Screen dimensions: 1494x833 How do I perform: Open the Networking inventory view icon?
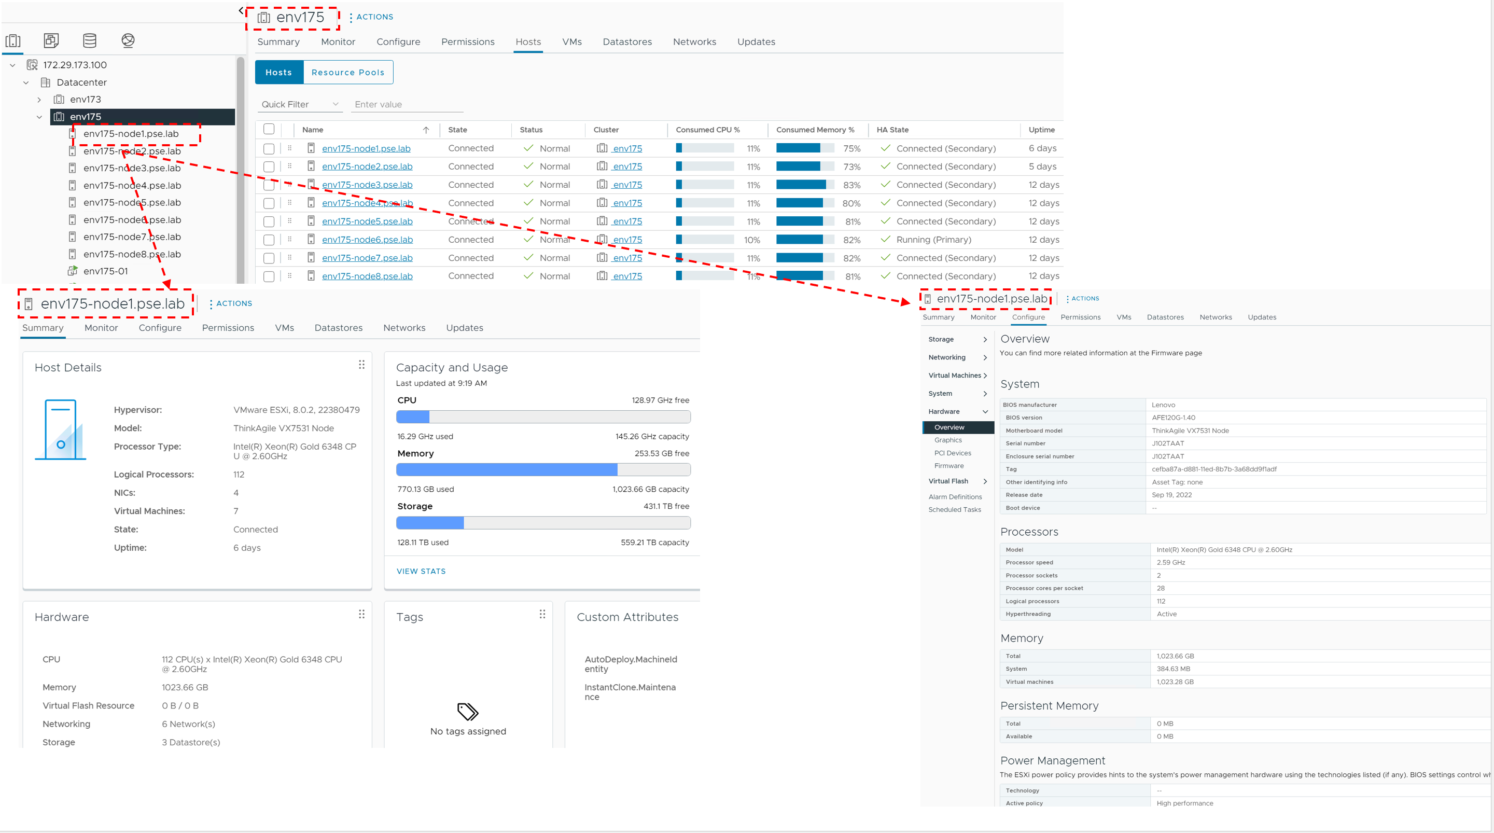128,40
